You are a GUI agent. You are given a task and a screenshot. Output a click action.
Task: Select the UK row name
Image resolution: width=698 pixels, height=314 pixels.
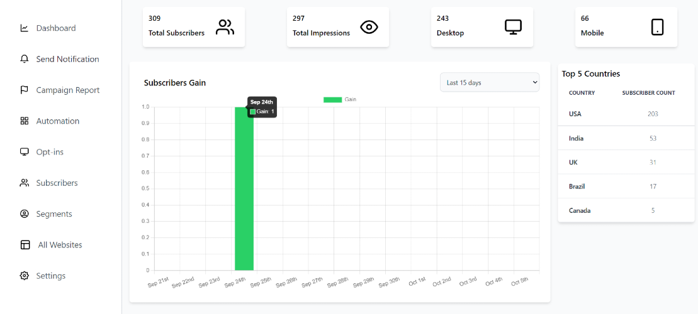[x=573, y=162]
